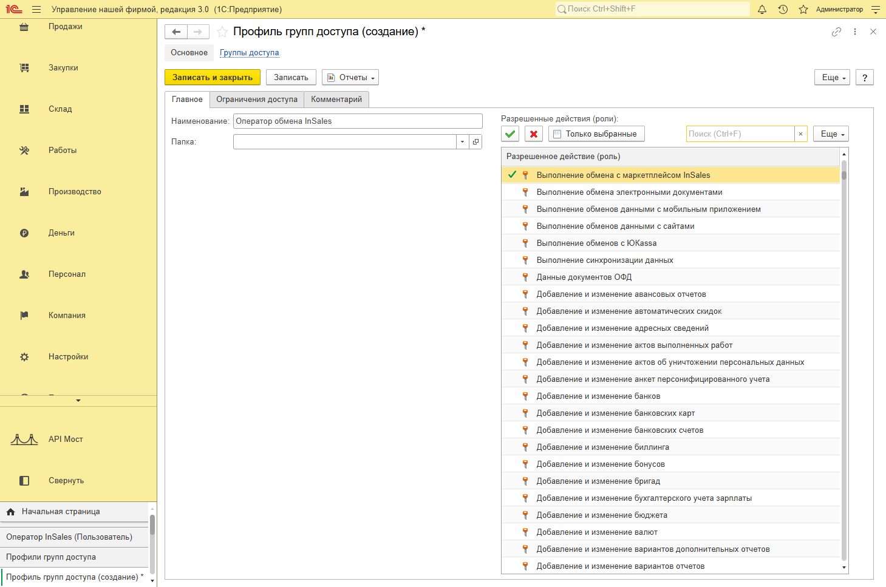Toggle role Выполнение обменов с ЮKassa
This screenshot has width=886, height=587.
coord(670,243)
